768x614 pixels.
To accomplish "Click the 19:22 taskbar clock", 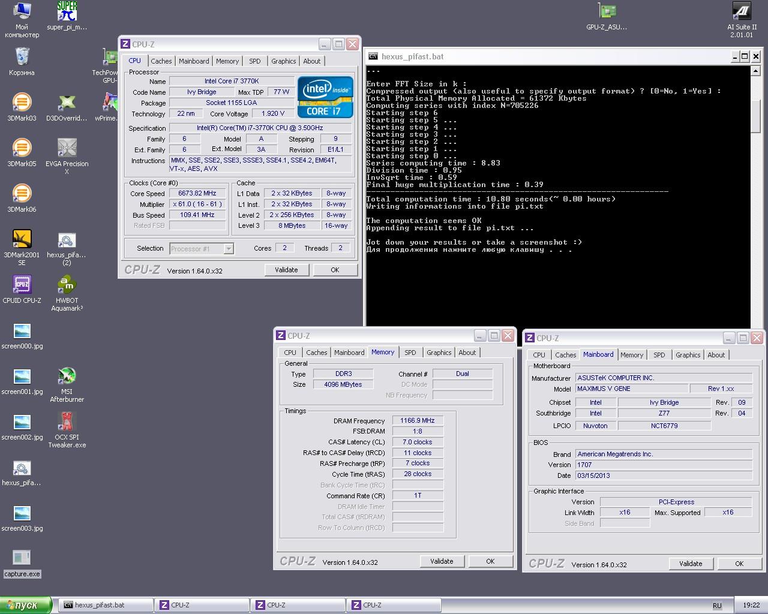I will click(x=751, y=606).
